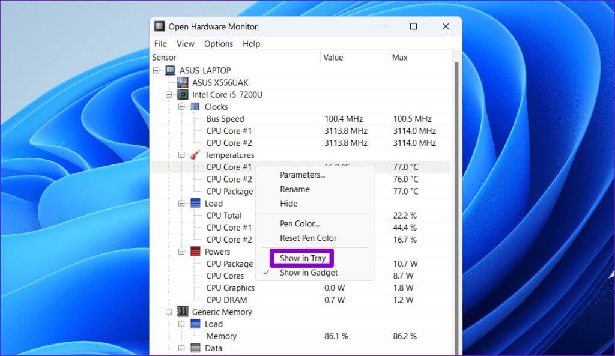Click the ASUS X556UAK label
This screenshot has width=615, height=356.
coord(220,82)
